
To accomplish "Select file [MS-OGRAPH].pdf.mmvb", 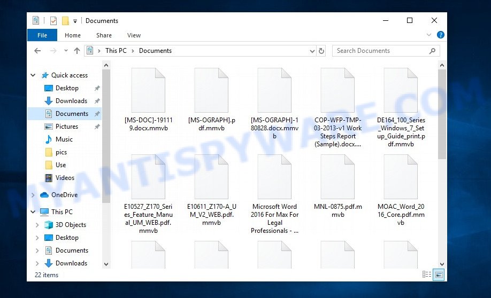I will click(x=212, y=100).
